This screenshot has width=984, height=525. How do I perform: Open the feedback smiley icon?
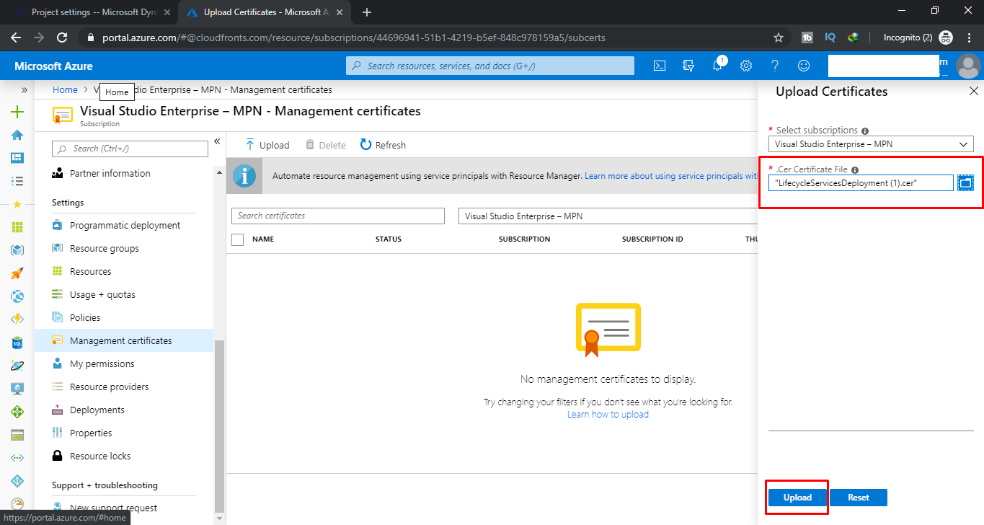point(804,66)
